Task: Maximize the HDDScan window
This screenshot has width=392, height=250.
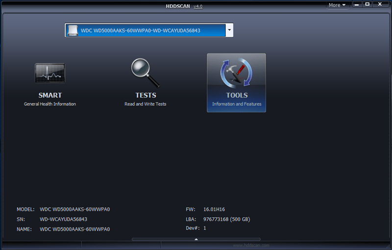Action: click(x=367, y=4)
